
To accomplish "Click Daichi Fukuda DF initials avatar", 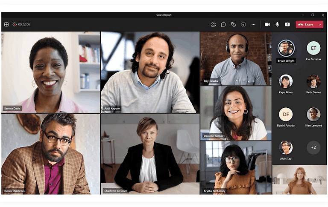I will coord(286,114).
